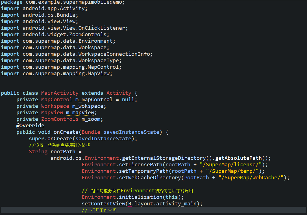Screen dimensions: 307x215
Task: Click import WorkspaceConnectionInfo line
Action: (x=77, y=54)
